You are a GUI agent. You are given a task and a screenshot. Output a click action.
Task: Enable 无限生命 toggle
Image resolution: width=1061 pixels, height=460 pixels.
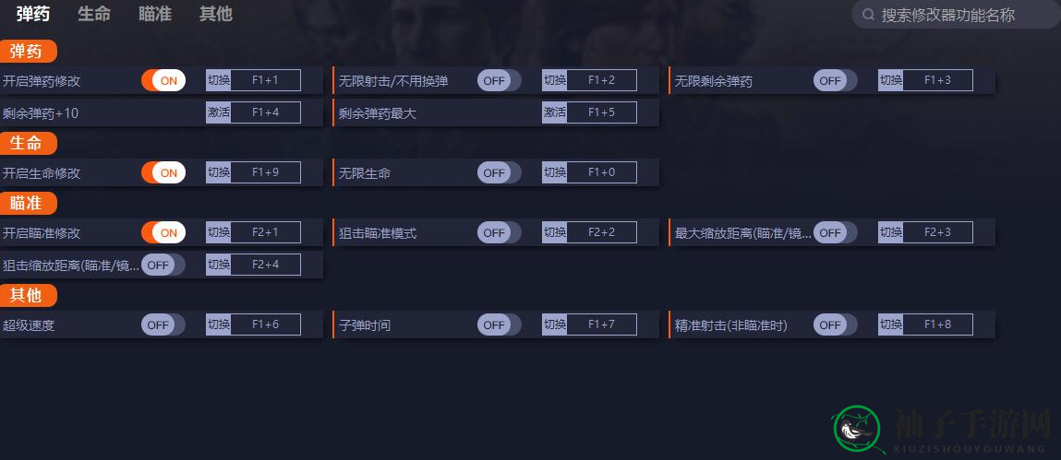[x=500, y=172]
